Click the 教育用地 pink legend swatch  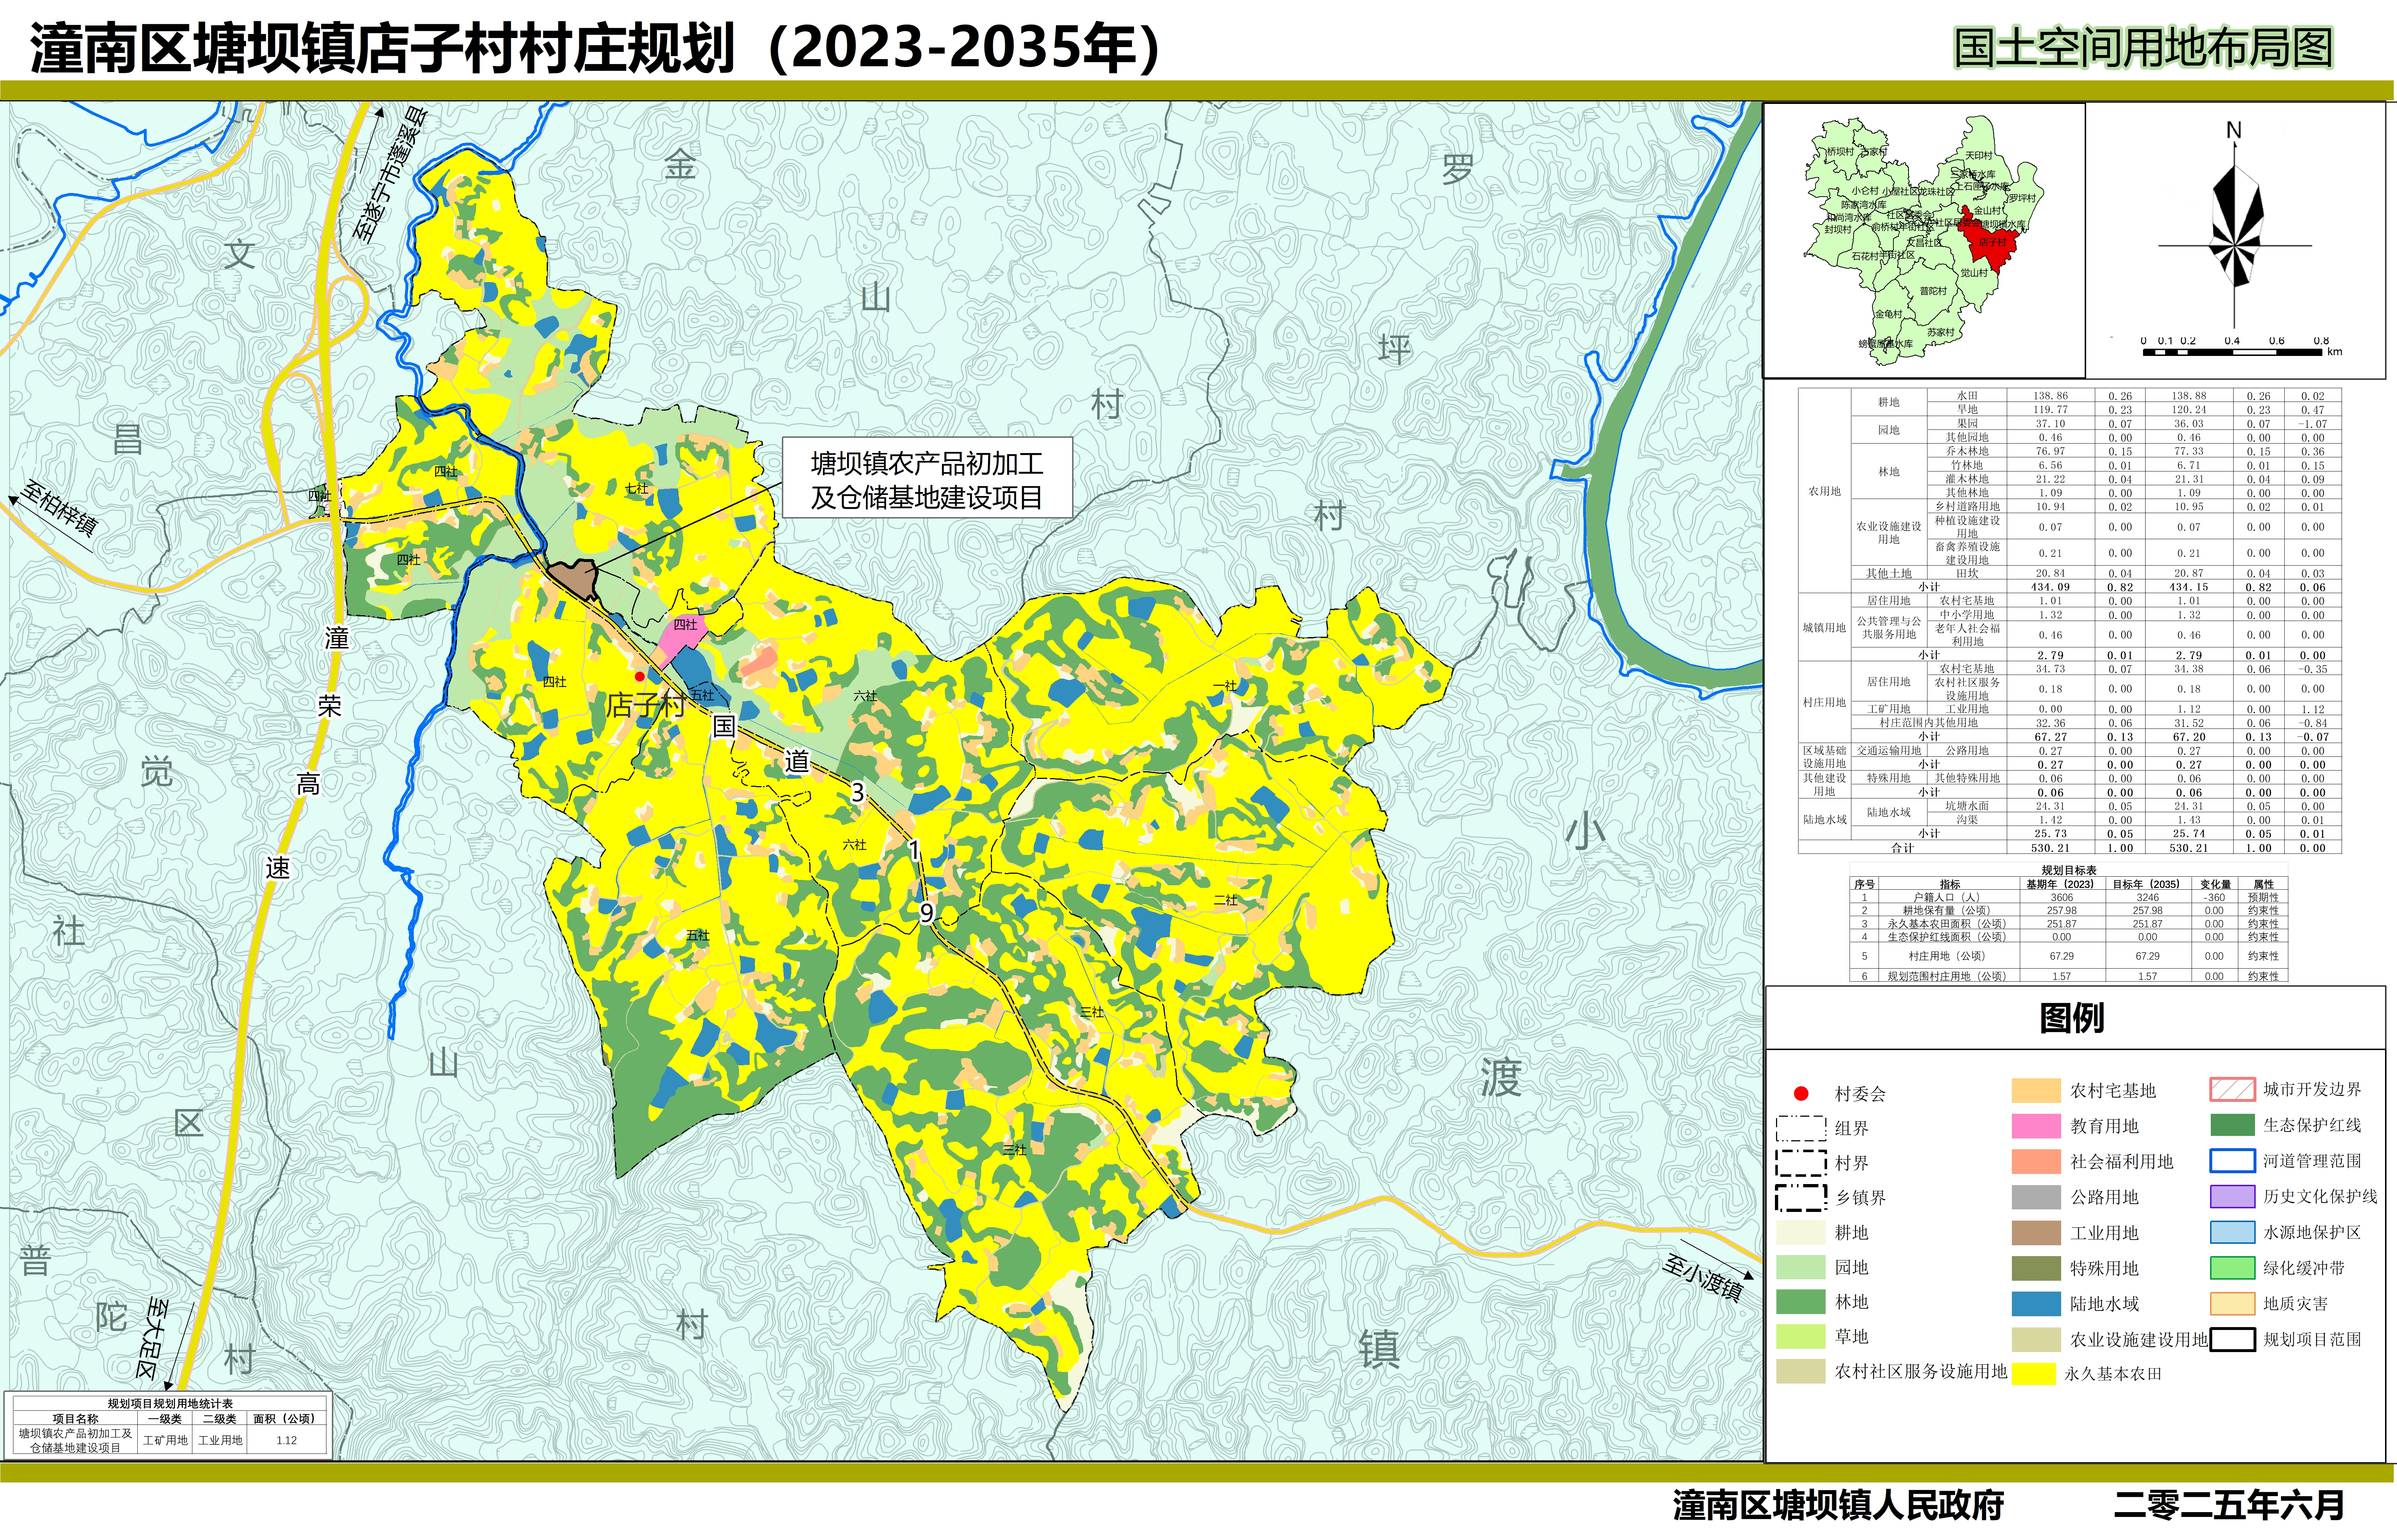tap(2037, 1126)
